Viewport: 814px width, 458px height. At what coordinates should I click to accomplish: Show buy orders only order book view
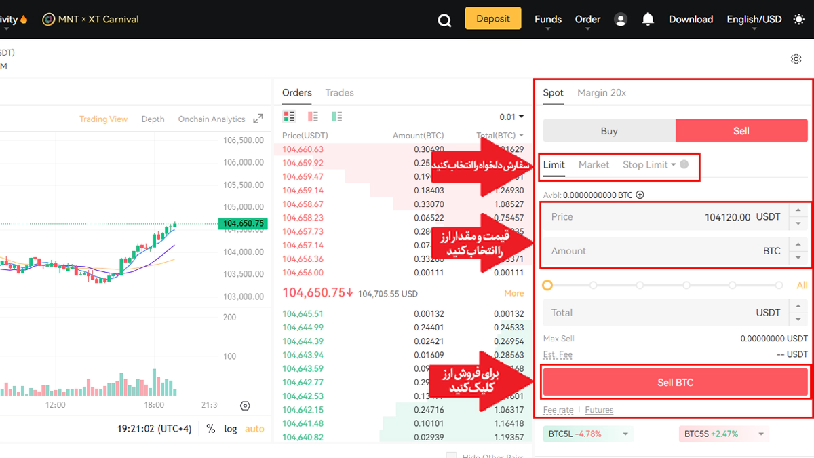(x=337, y=117)
